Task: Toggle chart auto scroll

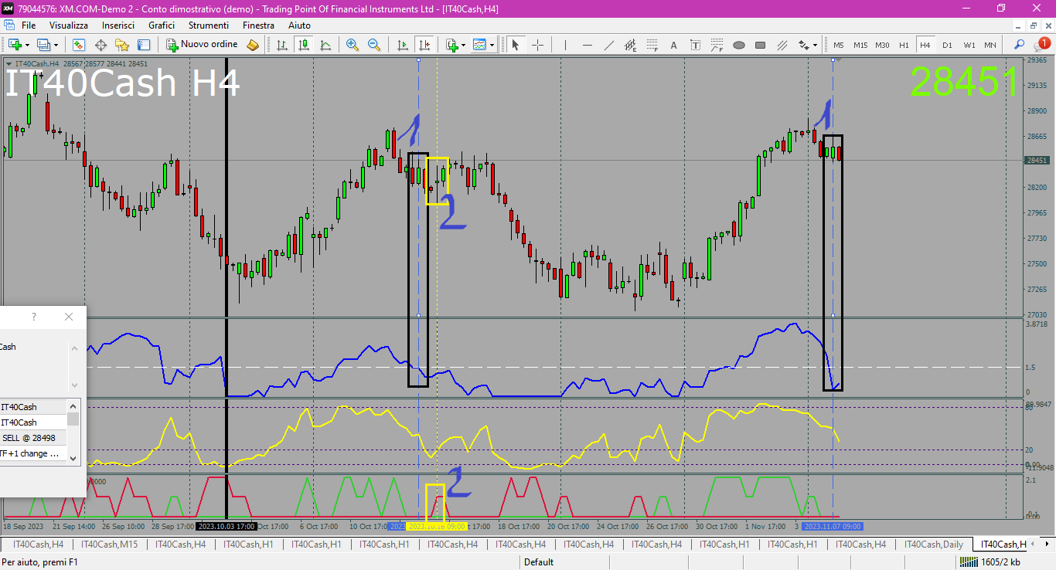Action: (402, 45)
